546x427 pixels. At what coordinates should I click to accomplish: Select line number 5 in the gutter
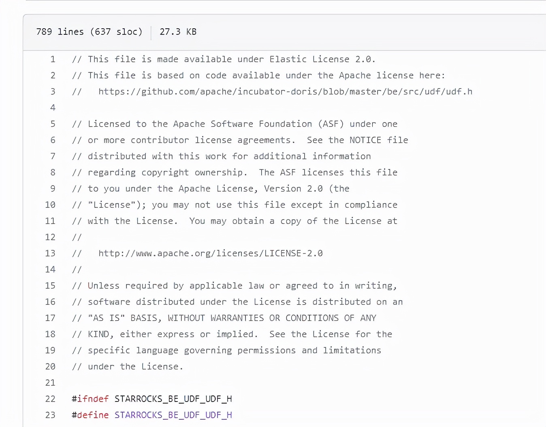coord(53,124)
